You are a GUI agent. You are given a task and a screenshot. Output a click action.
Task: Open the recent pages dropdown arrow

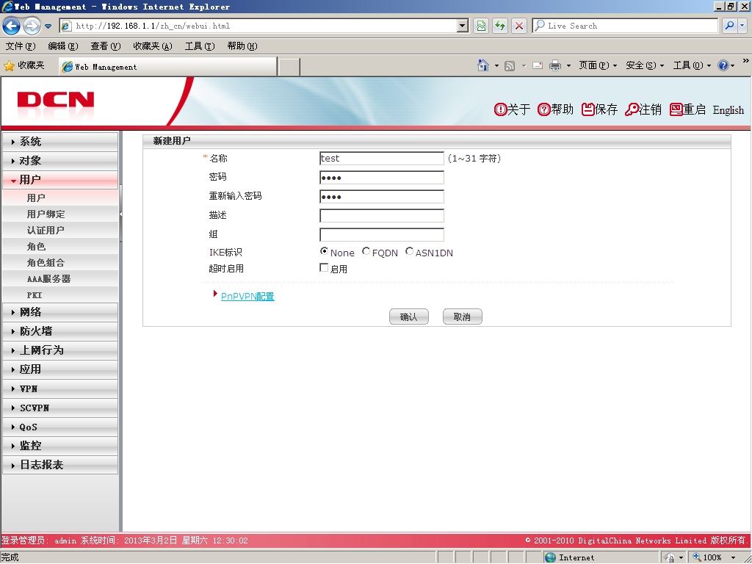48,26
